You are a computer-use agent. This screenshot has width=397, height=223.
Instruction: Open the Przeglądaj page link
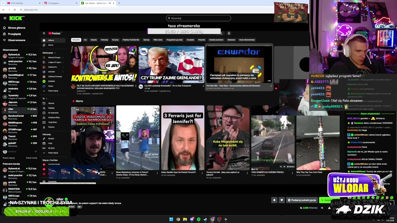(14, 34)
